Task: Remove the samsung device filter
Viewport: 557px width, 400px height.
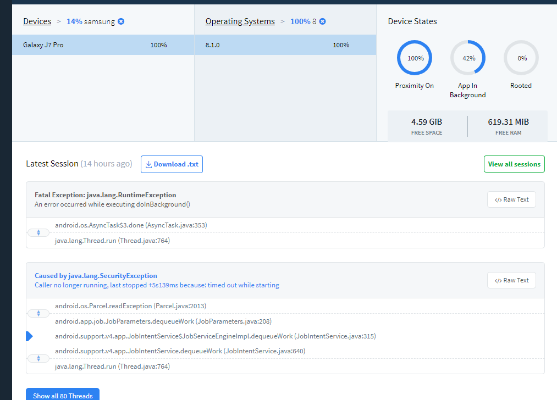Action: [121, 21]
